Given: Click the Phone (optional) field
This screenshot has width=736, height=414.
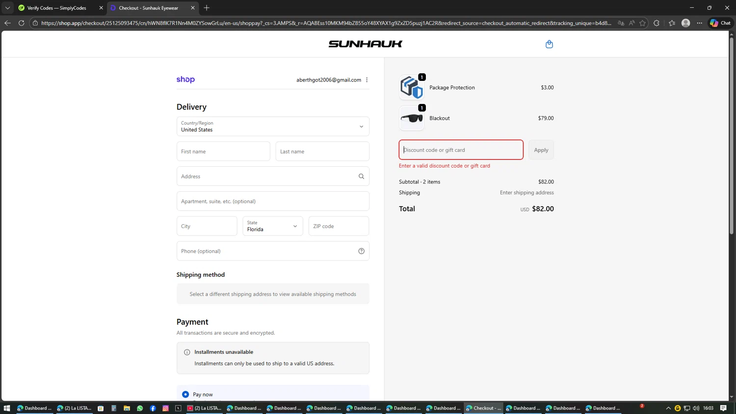Looking at the screenshot, I should pos(273,251).
